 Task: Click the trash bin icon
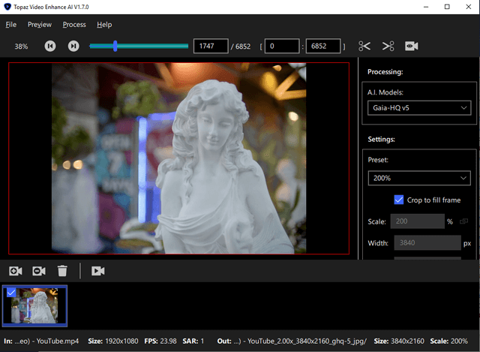(63, 271)
